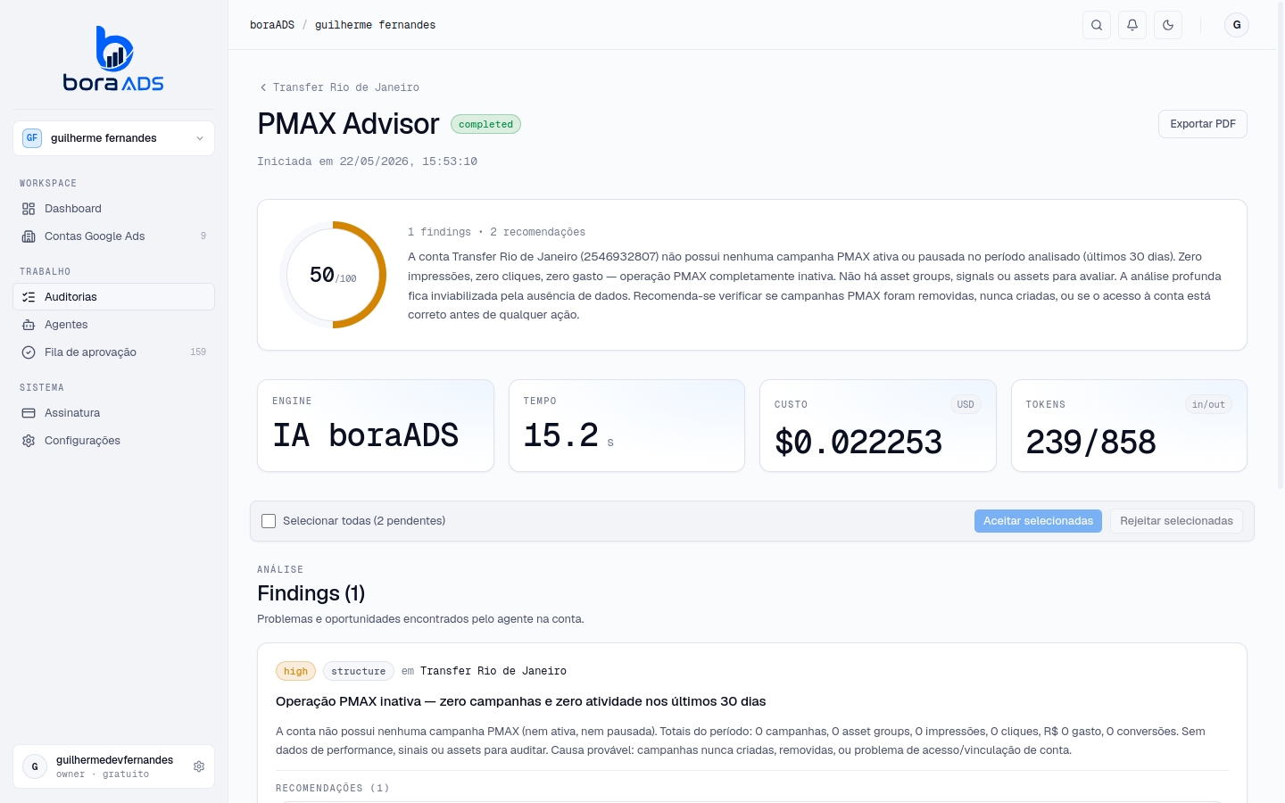Click Exportar PDF button
This screenshot has height=803, width=1285.
[1203, 124]
